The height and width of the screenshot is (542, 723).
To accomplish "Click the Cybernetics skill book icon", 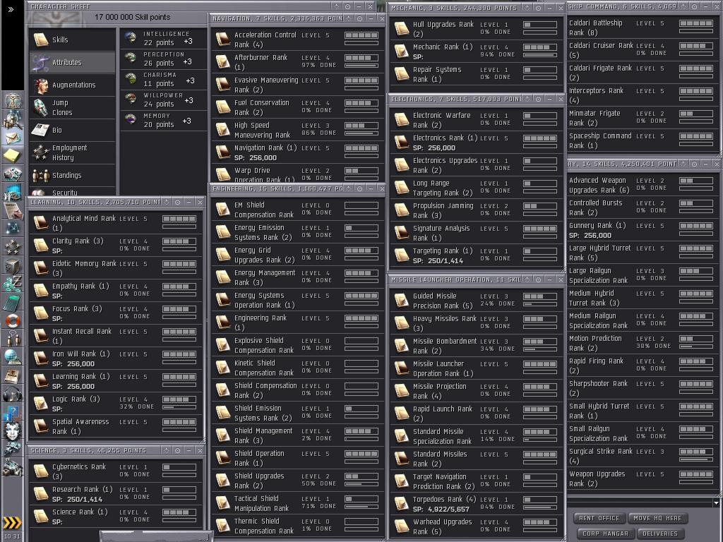I will tap(41, 471).
